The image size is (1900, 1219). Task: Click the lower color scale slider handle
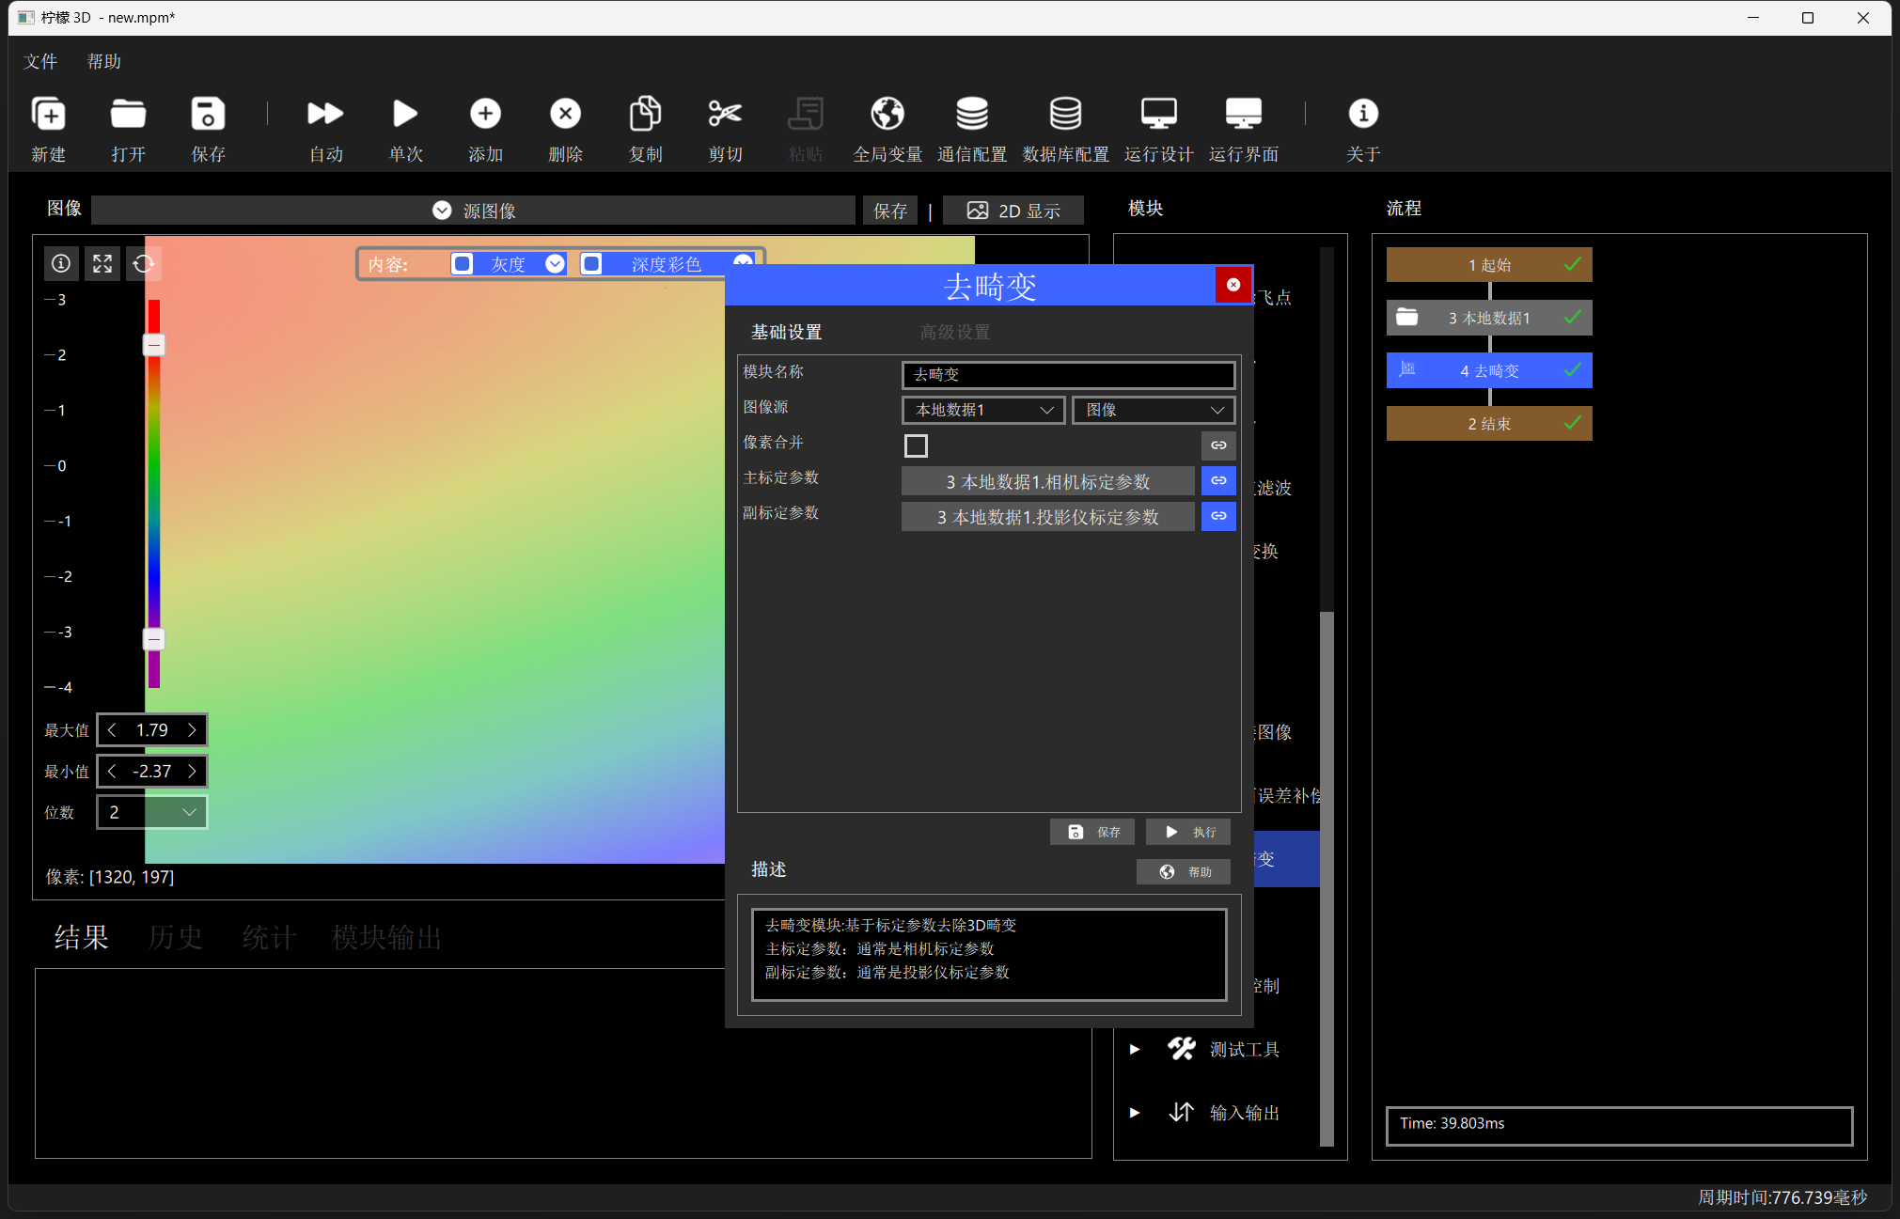[154, 639]
